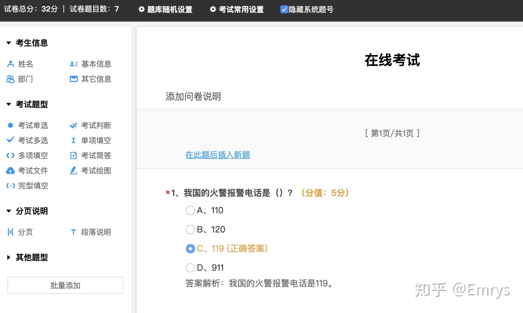Click the 考试简答 icon
Screen dimensions: 523x313
pyautogui.click(x=74, y=156)
